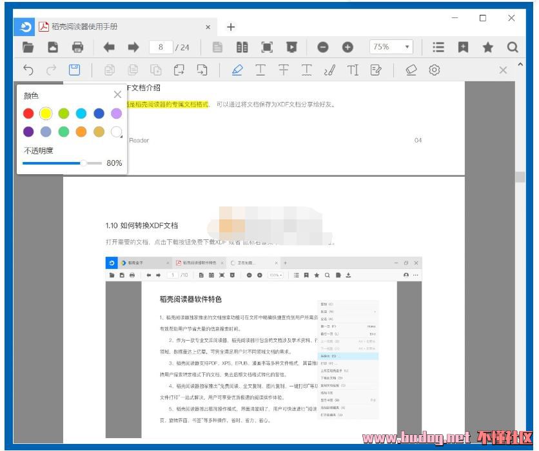The image size is (539, 451).
Task: Open the zoom level 75% dropdown
Action: click(391, 47)
